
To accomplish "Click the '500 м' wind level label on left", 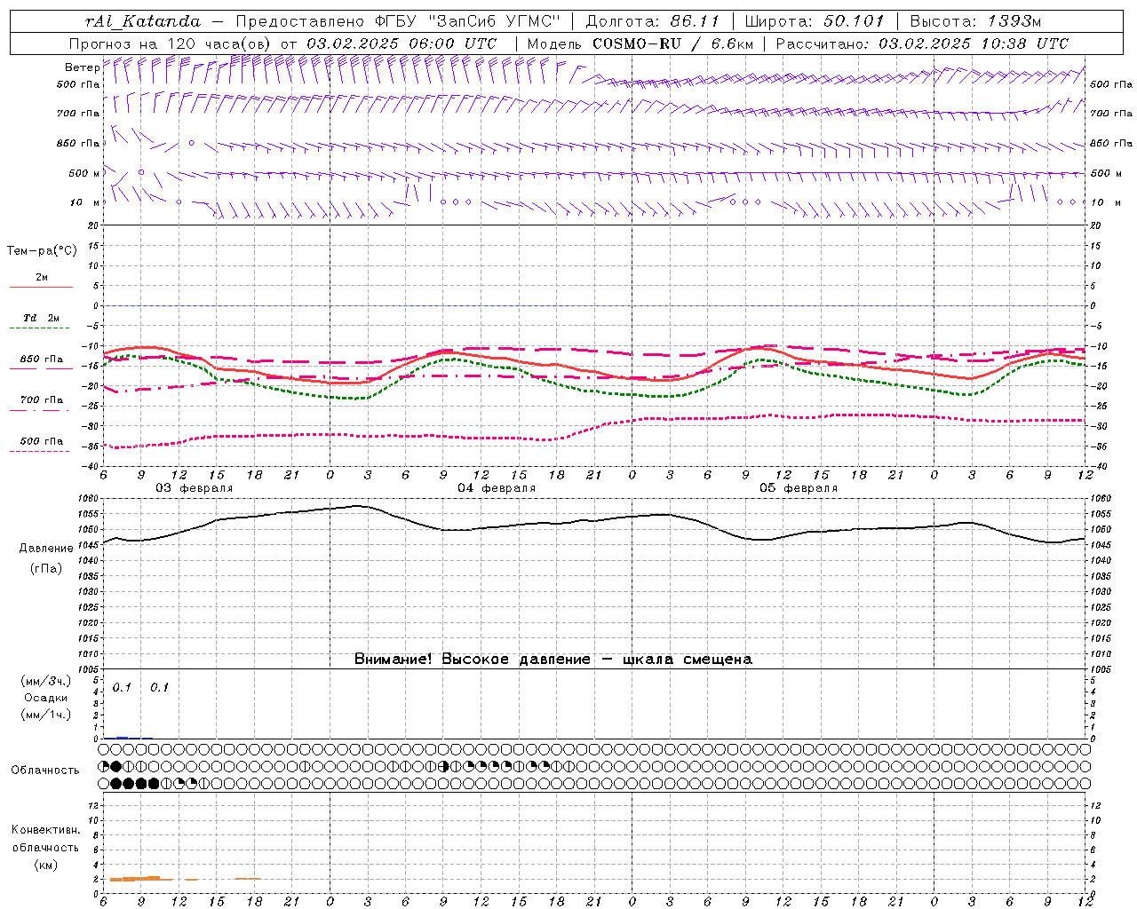I will [x=84, y=173].
